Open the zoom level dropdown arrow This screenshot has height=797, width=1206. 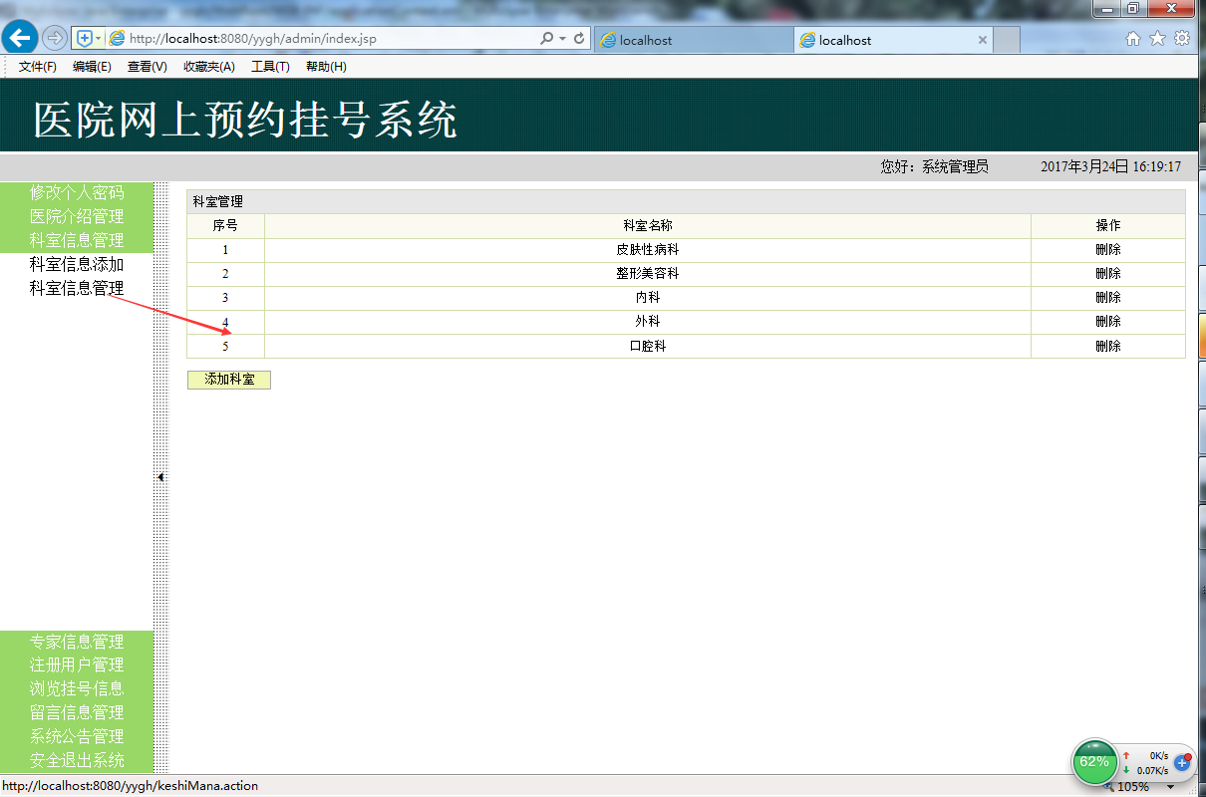(1170, 787)
